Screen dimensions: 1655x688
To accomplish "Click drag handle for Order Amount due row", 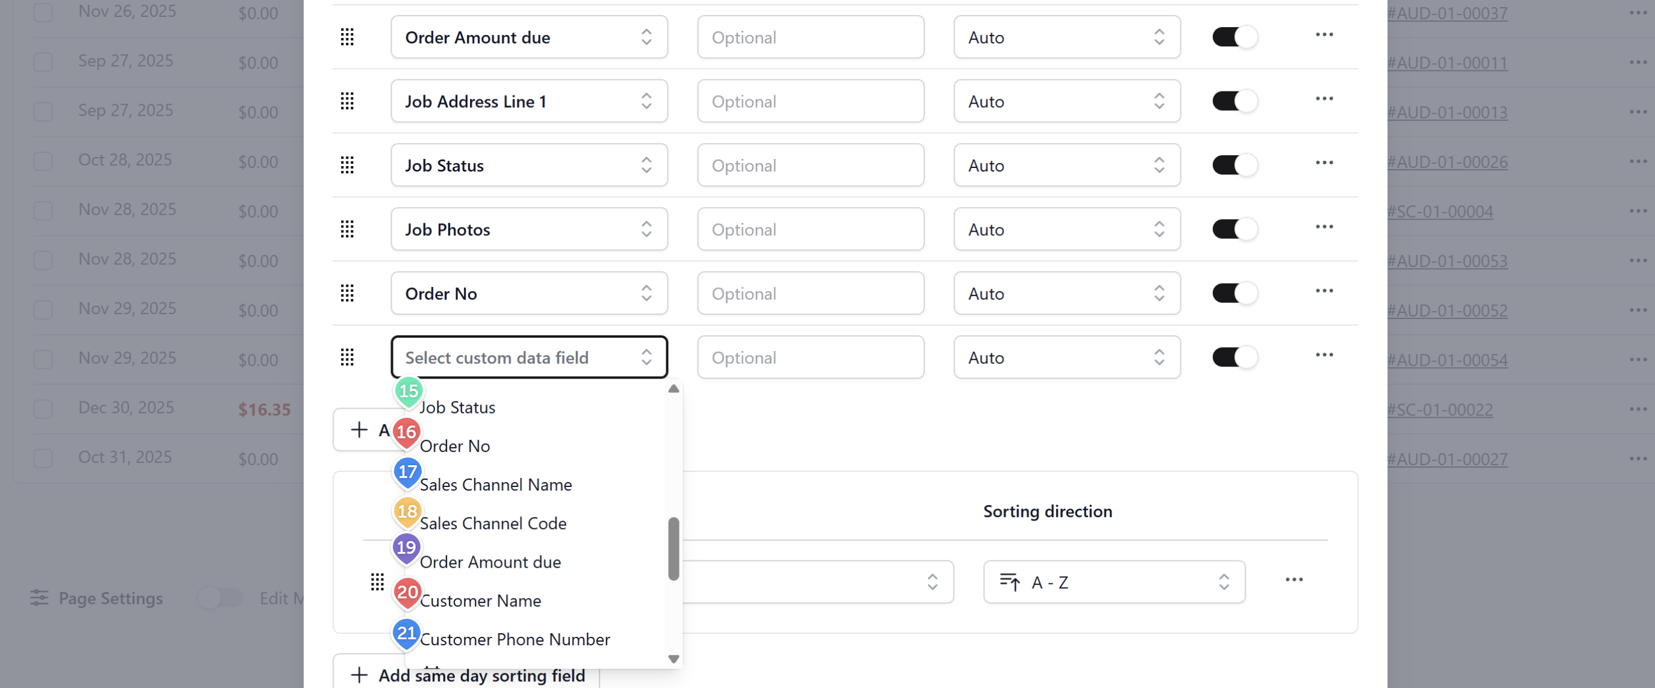I will (x=347, y=37).
